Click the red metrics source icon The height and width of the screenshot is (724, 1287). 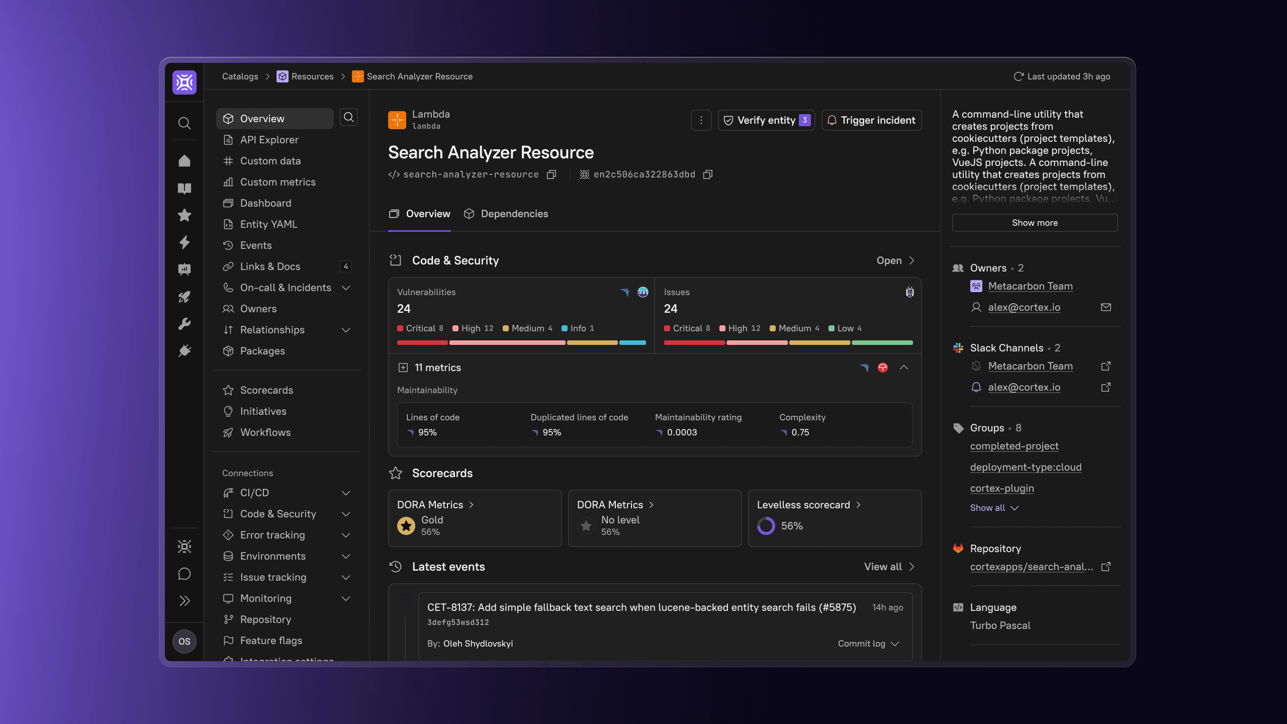[883, 368]
